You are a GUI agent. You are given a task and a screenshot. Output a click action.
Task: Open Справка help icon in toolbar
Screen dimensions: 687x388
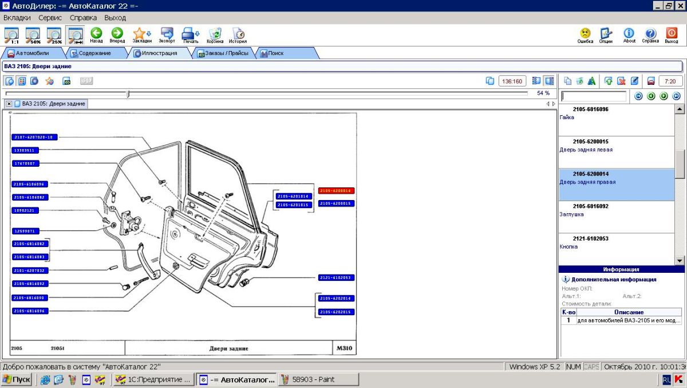[650, 35]
